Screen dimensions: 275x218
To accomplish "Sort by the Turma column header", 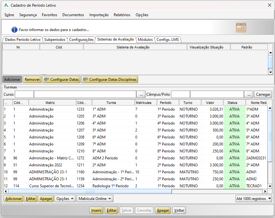I will point(113,103).
